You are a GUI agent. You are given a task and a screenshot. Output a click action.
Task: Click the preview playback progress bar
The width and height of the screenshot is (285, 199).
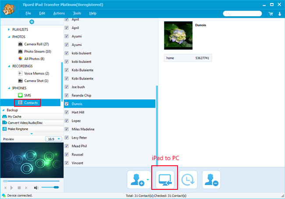[31, 181]
